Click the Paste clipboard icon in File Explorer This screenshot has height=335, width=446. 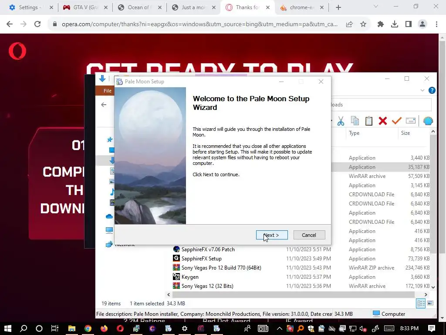point(368,121)
